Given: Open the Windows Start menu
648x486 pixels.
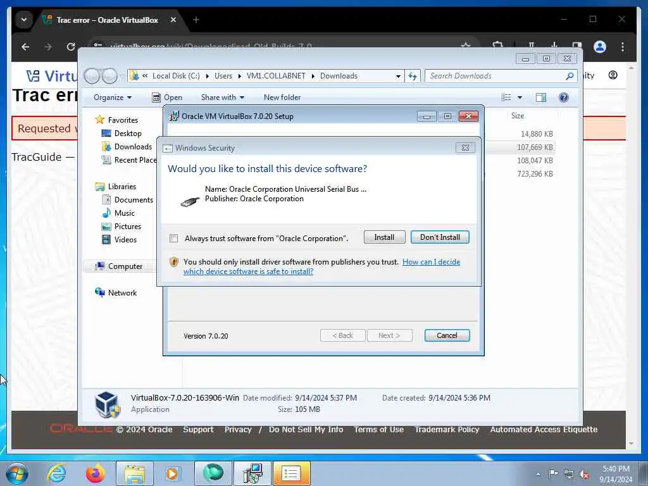Looking at the screenshot, I should (x=17, y=473).
